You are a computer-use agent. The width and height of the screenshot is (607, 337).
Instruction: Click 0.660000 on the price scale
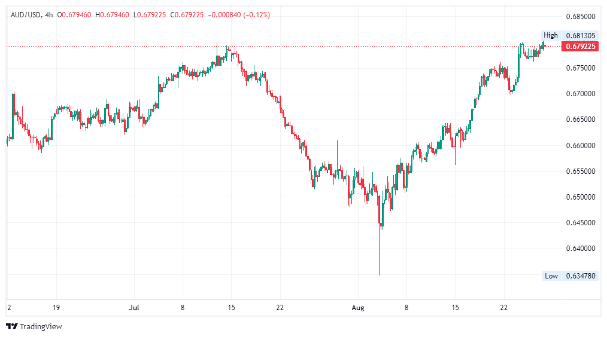tap(581, 145)
